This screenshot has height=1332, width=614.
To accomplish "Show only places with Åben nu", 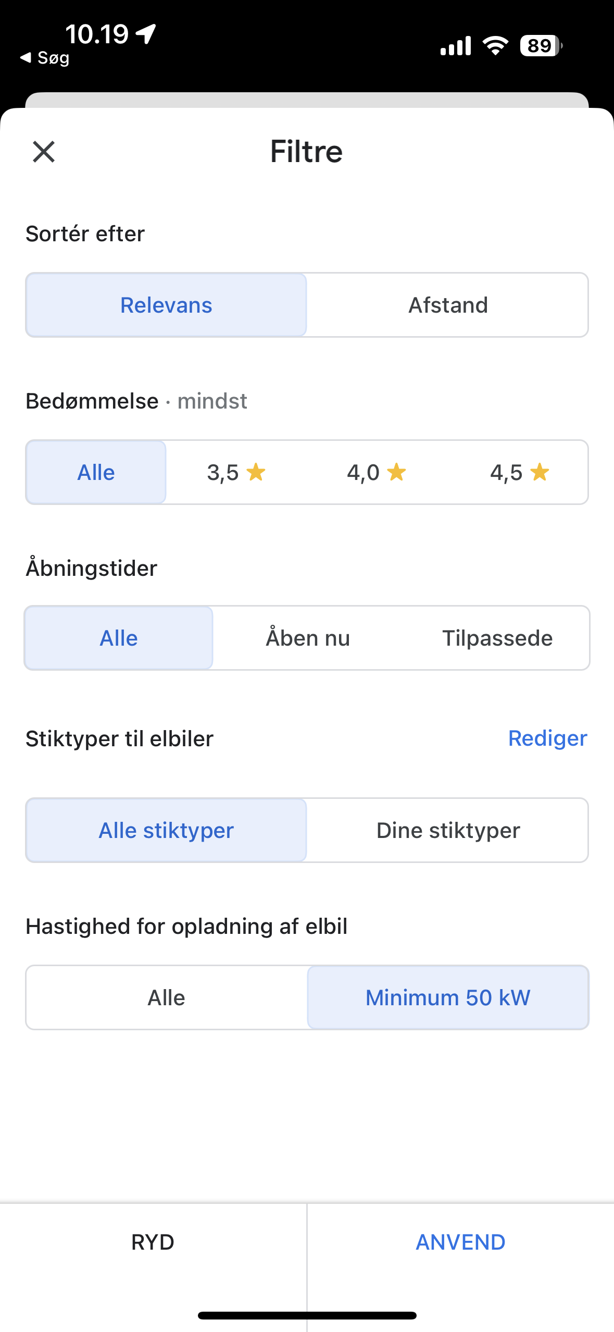I will [308, 638].
